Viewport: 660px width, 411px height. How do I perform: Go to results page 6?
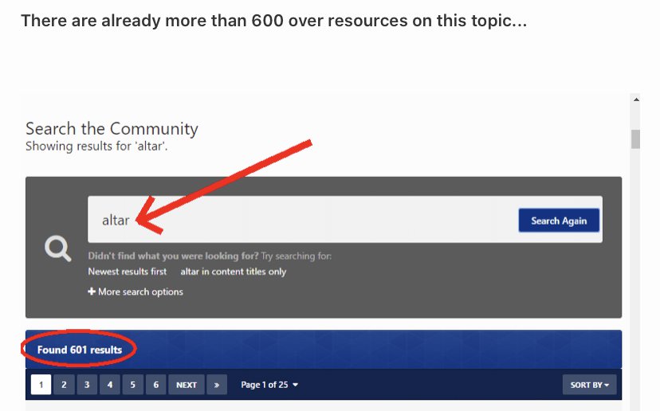coord(156,385)
